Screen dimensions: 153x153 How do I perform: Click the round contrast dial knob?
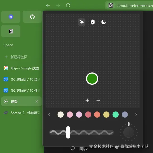(x=129, y=132)
